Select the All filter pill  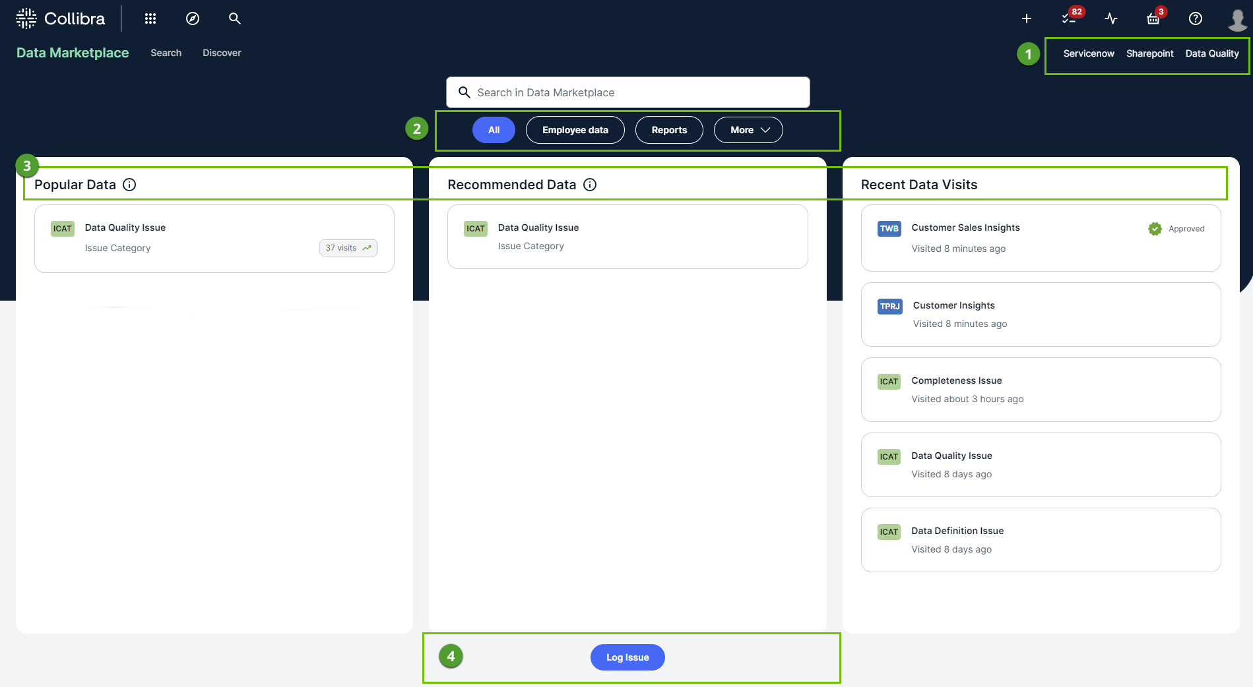pyautogui.click(x=494, y=130)
